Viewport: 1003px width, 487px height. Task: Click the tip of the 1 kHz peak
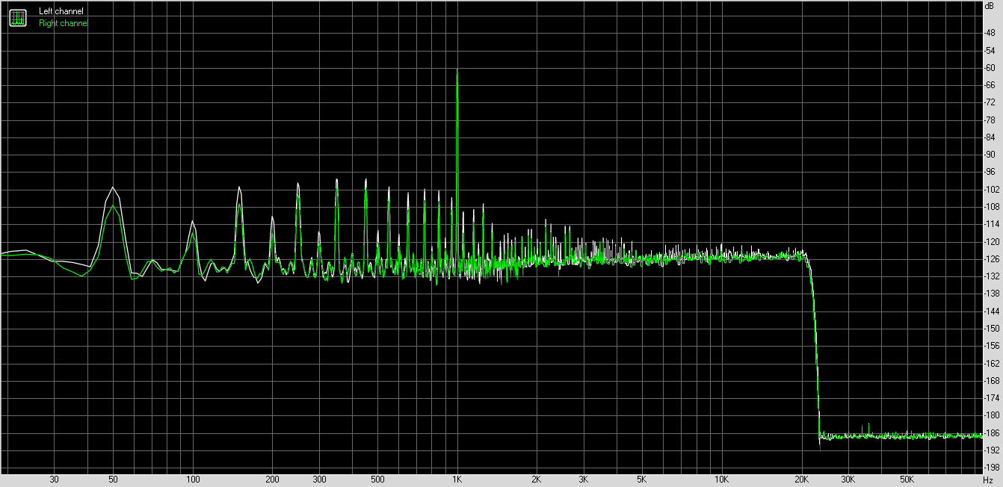pyautogui.click(x=457, y=69)
